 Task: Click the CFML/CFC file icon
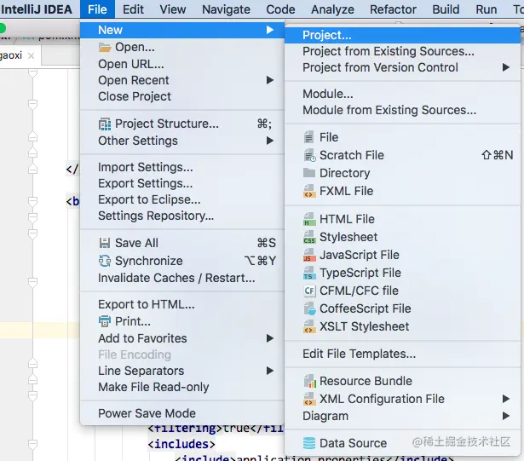click(x=309, y=291)
